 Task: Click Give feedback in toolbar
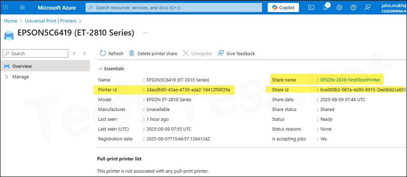click(x=236, y=54)
